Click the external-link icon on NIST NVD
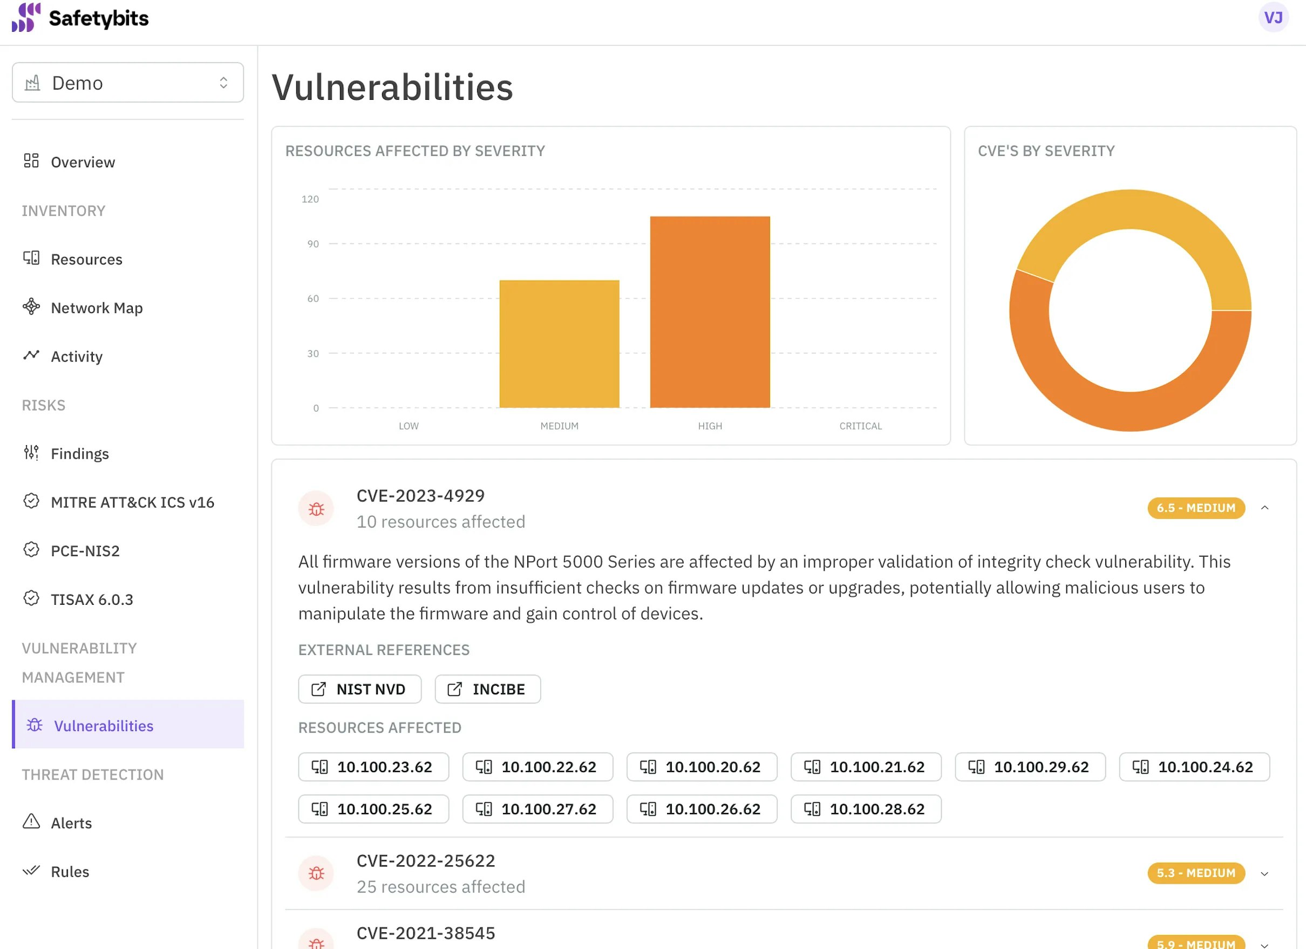This screenshot has height=949, width=1306. pos(318,689)
